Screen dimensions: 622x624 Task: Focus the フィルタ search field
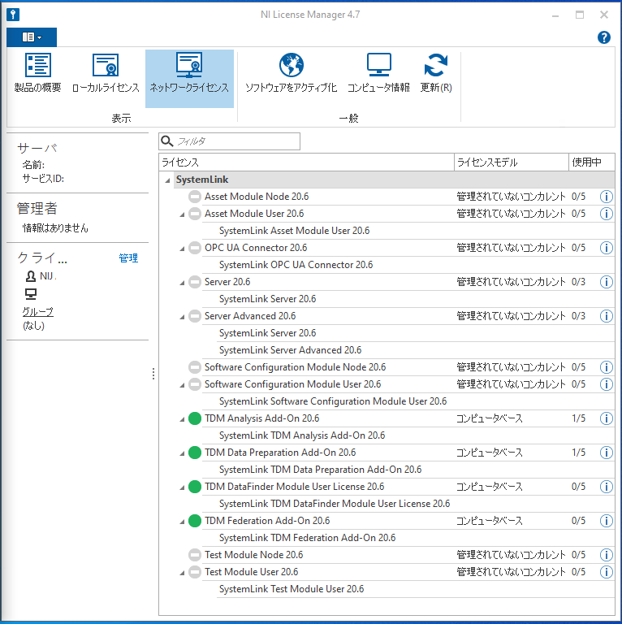(x=230, y=141)
